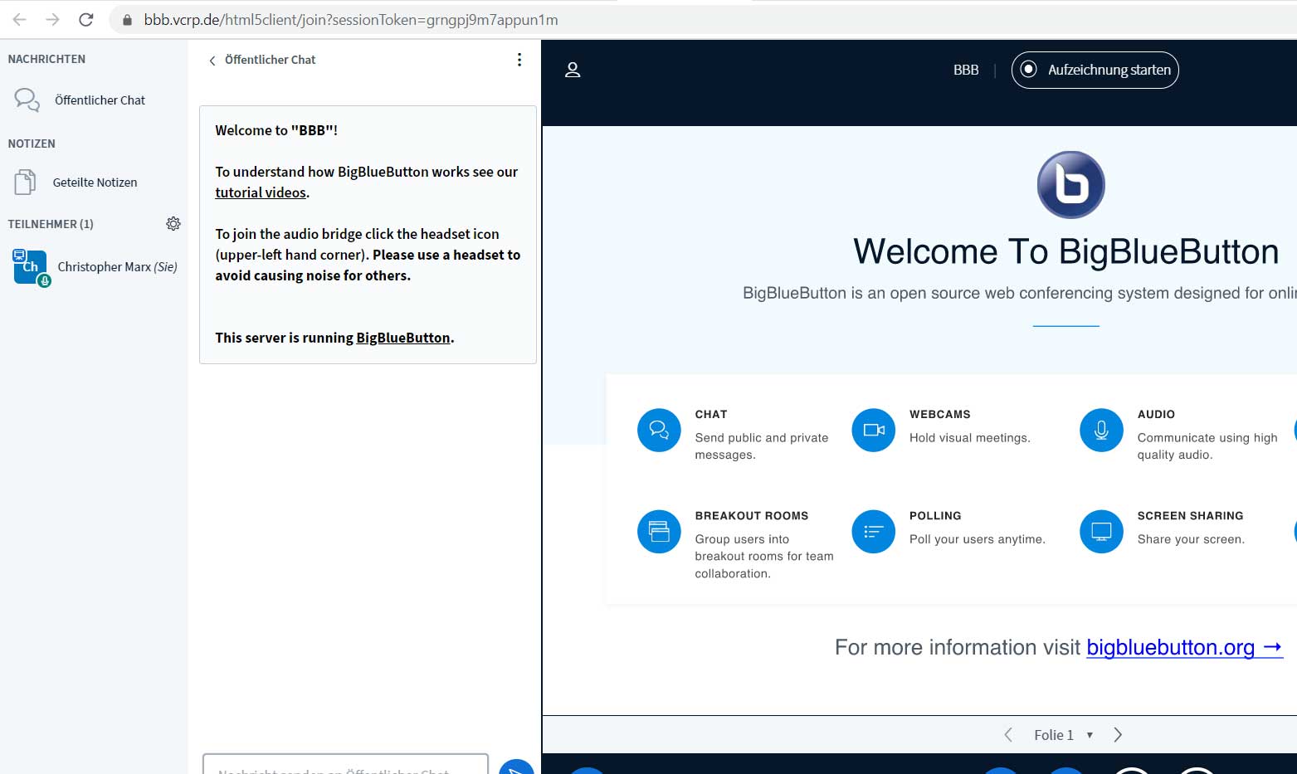Click the Audio microphone icon on the slide
This screenshot has width=1297, height=774.
coord(1101,431)
